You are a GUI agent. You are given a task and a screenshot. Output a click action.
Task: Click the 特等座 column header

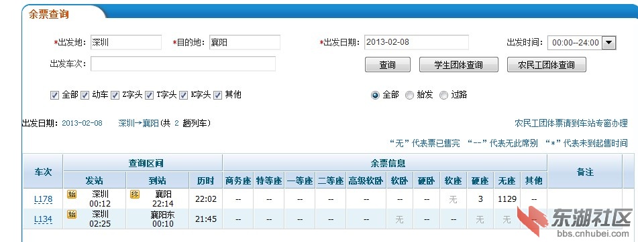pos(269,180)
